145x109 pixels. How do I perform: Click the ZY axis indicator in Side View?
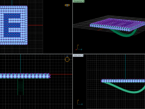coord(80,102)
